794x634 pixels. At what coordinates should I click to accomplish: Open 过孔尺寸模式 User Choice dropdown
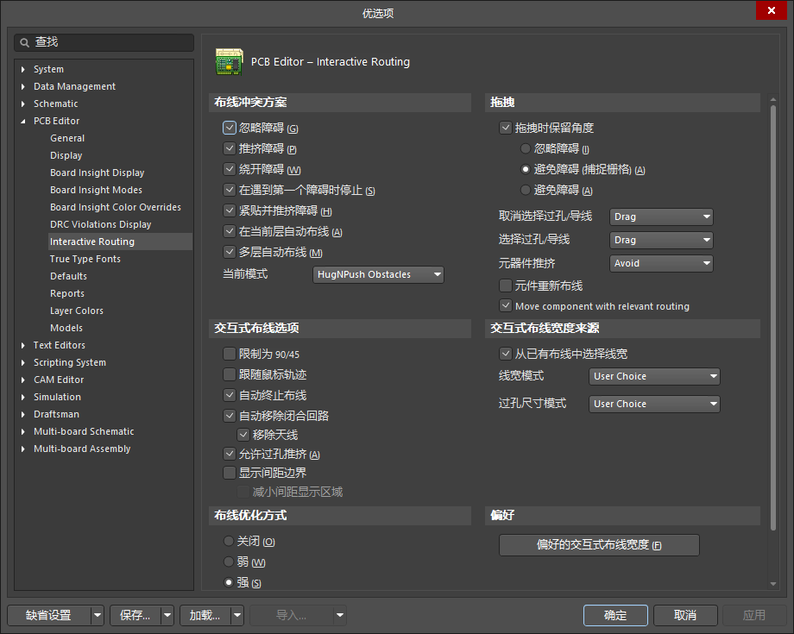tap(654, 404)
